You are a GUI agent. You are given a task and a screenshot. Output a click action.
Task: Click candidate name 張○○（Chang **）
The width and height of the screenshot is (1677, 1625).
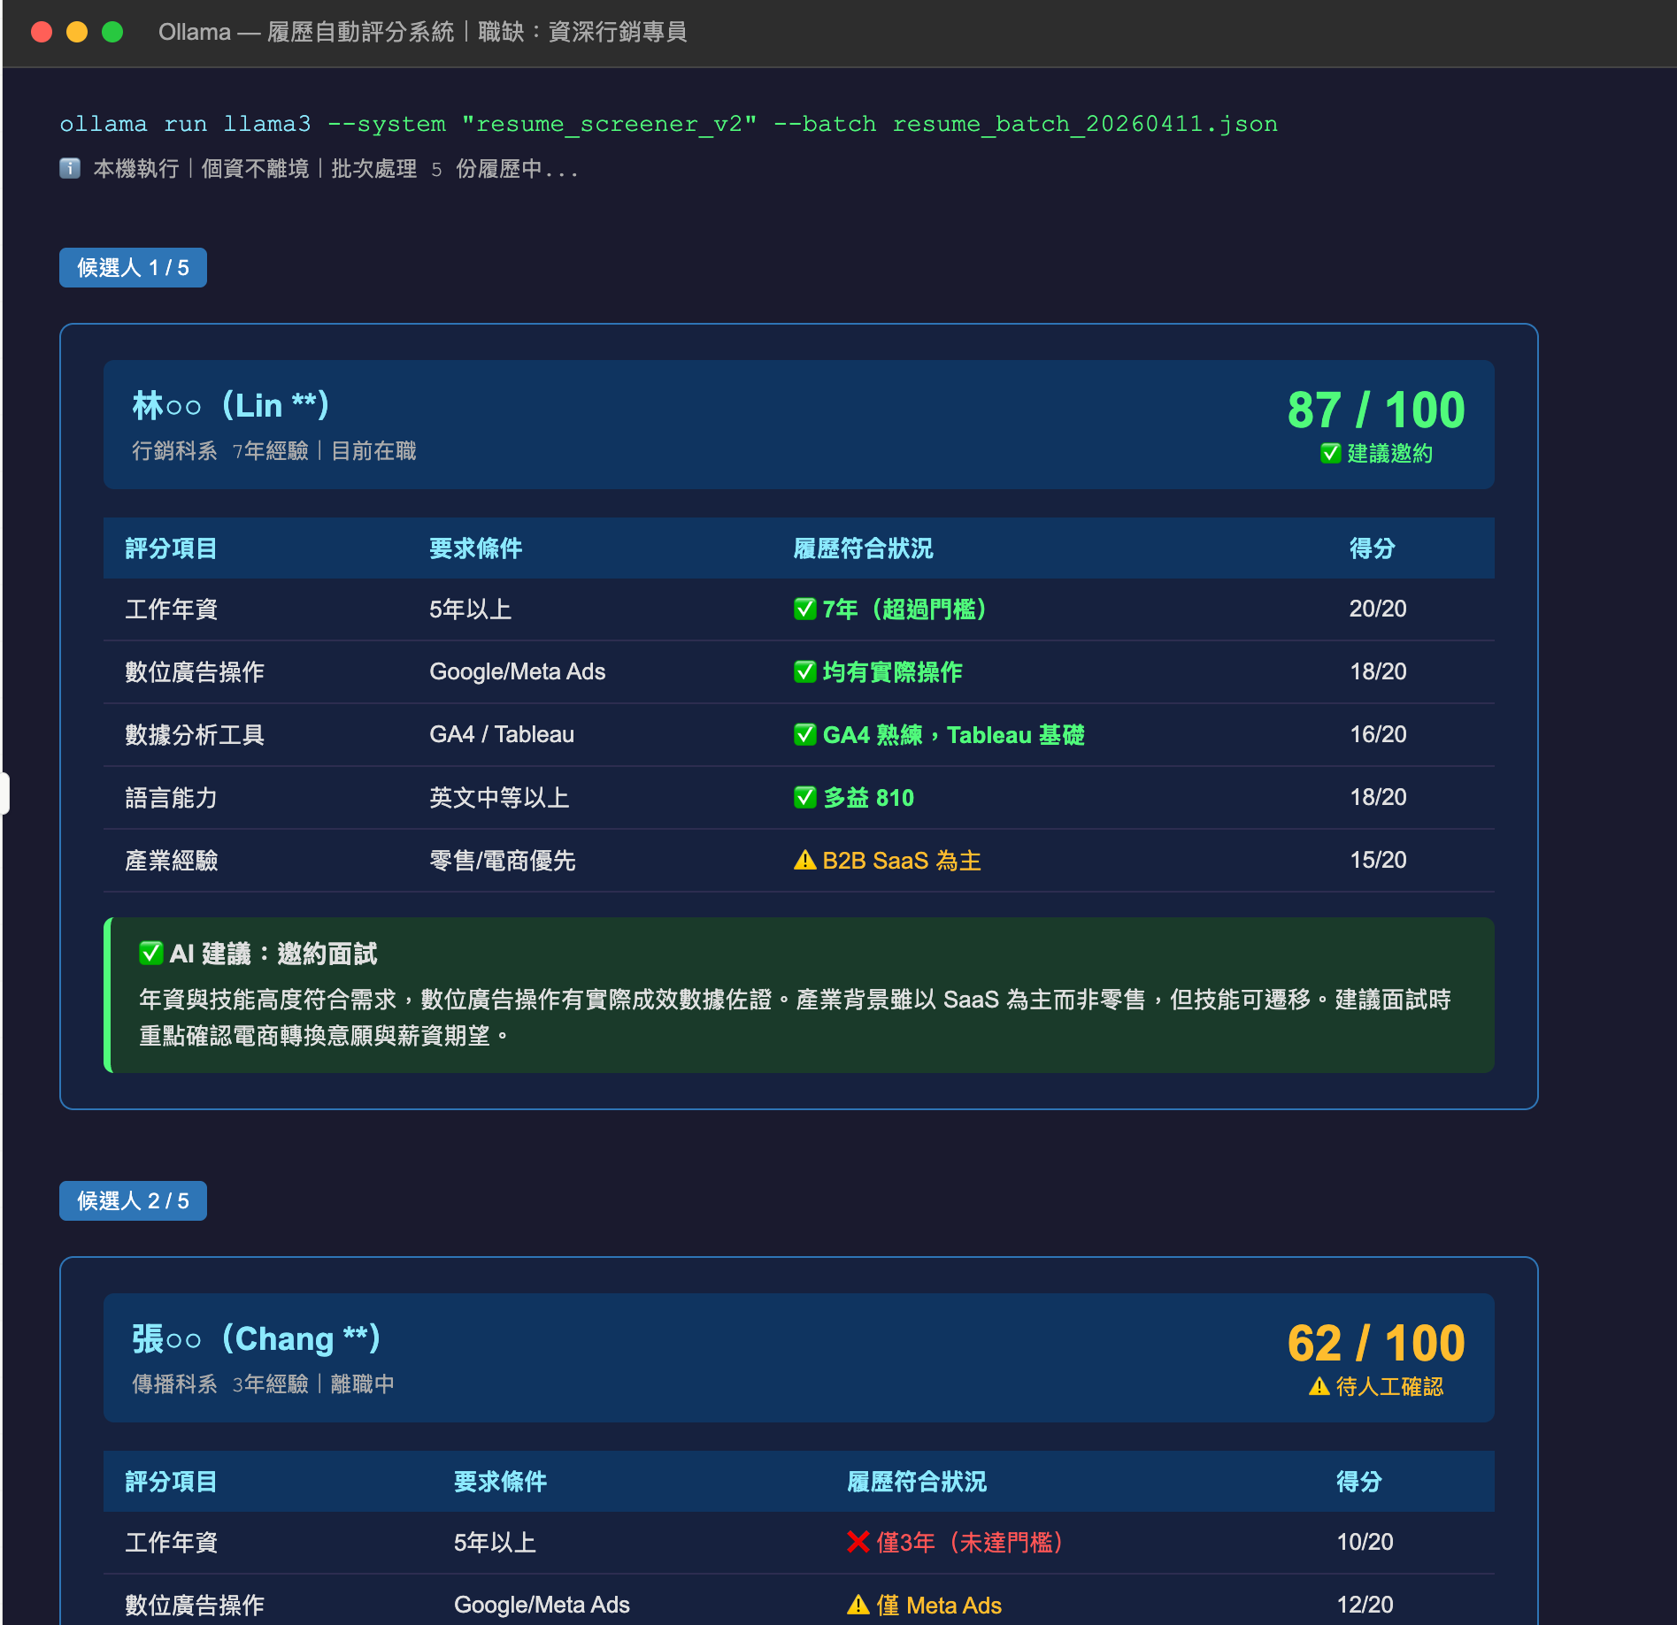[257, 1338]
